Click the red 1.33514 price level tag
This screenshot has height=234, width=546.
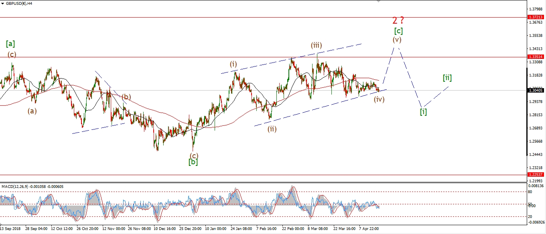coord(536,57)
